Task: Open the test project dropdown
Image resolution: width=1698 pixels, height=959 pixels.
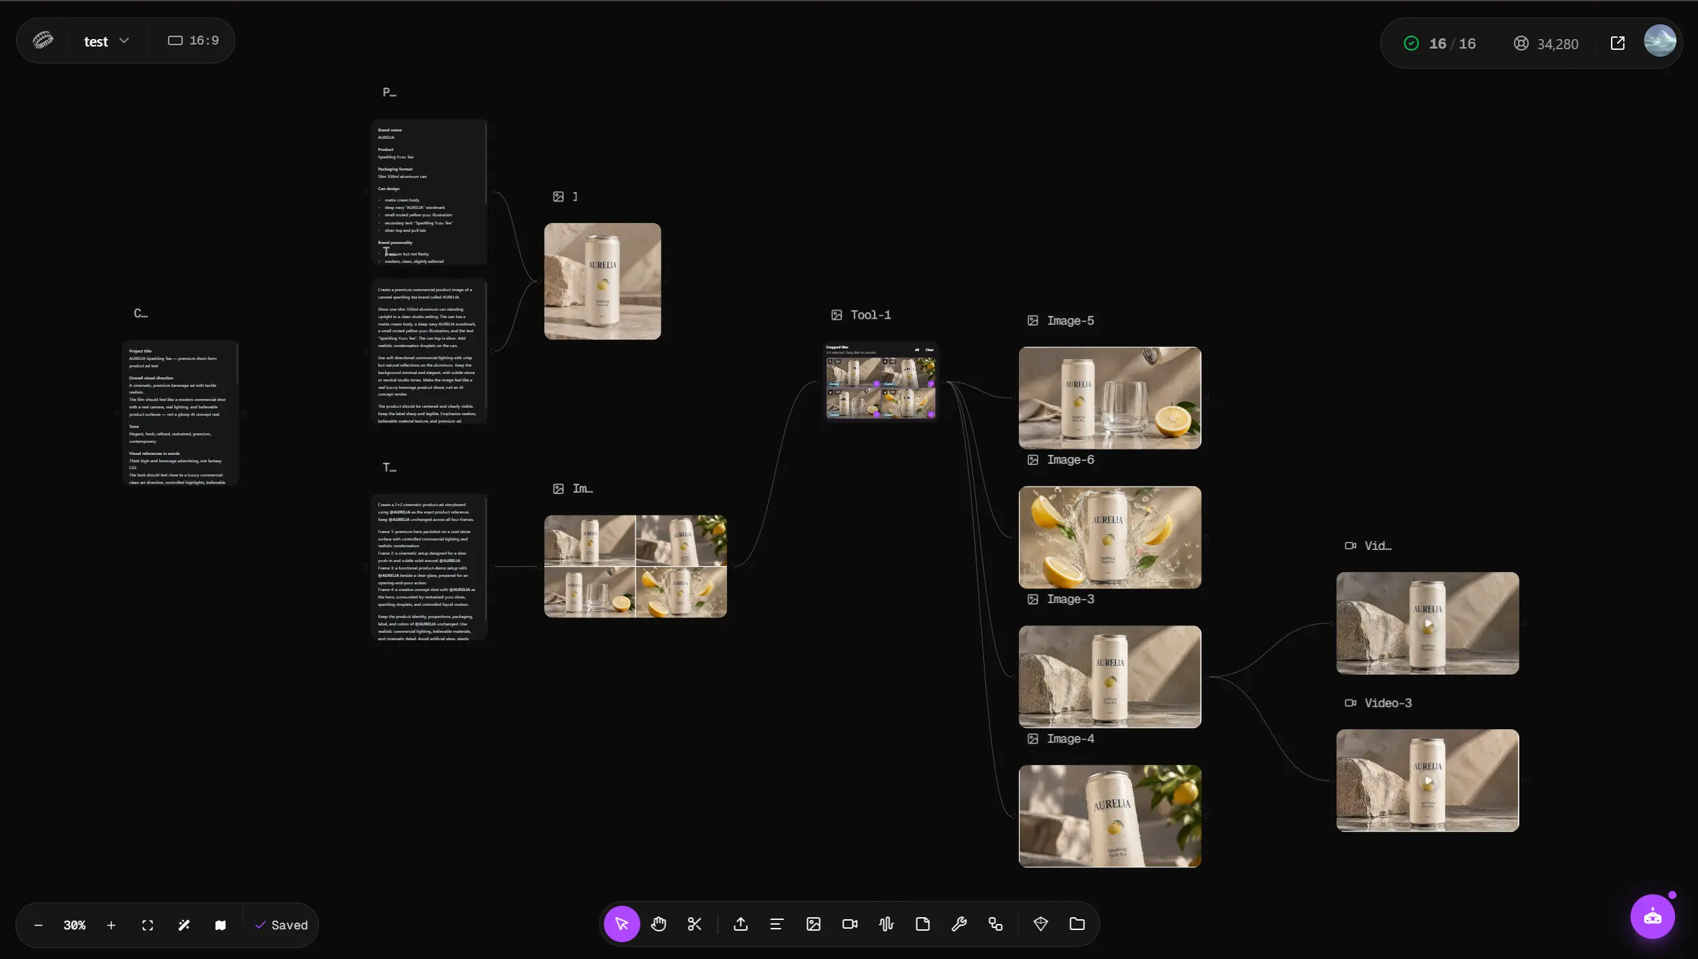Action: pos(106,41)
